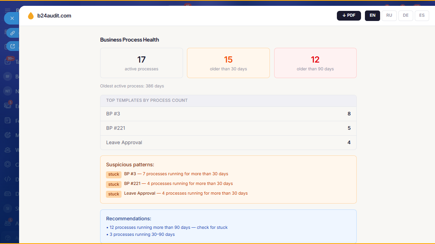This screenshot has width=435, height=244.
Task: Click the Recommendations heading
Action: pos(129,218)
